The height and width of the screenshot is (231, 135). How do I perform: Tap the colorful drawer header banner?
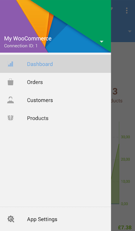56,26
